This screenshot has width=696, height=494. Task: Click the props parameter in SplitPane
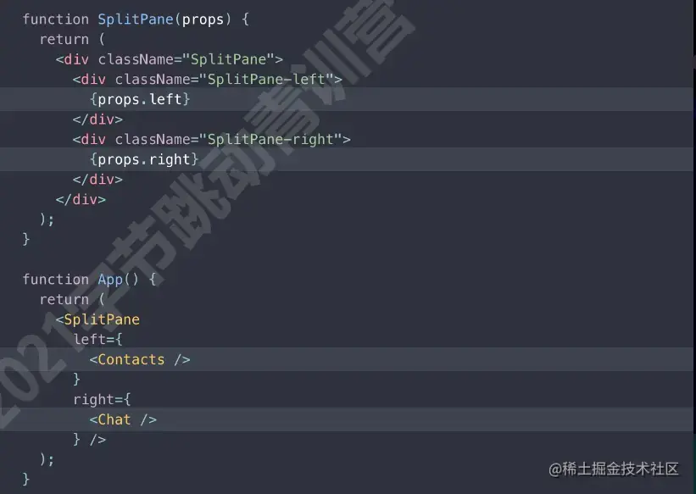click(x=203, y=19)
